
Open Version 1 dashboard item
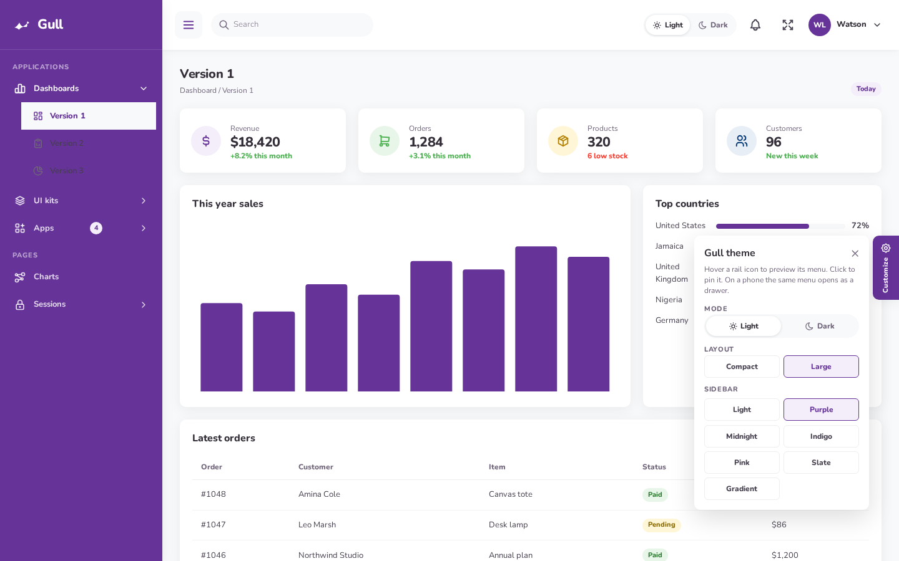(x=89, y=116)
